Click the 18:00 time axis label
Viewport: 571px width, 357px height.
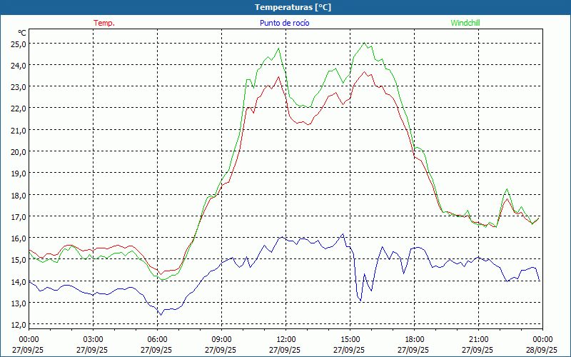pyautogui.click(x=414, y=339)
